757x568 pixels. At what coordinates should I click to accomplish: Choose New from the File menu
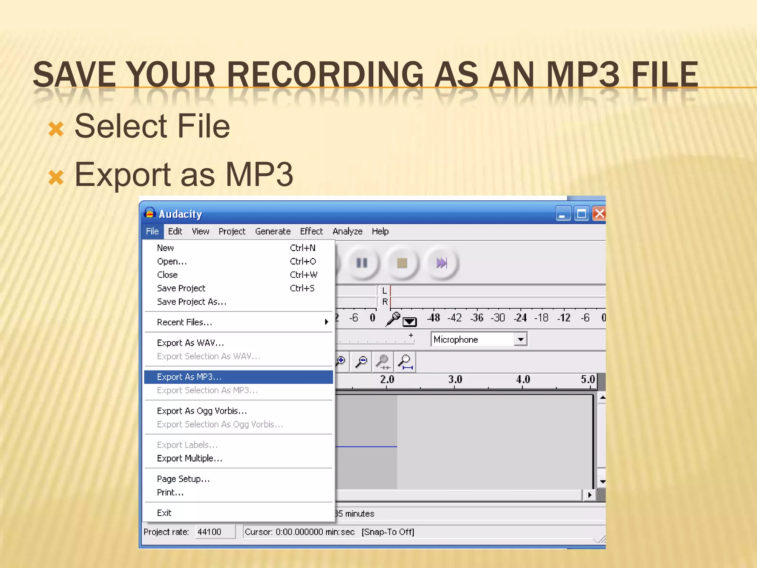click(x=238, y=248)
